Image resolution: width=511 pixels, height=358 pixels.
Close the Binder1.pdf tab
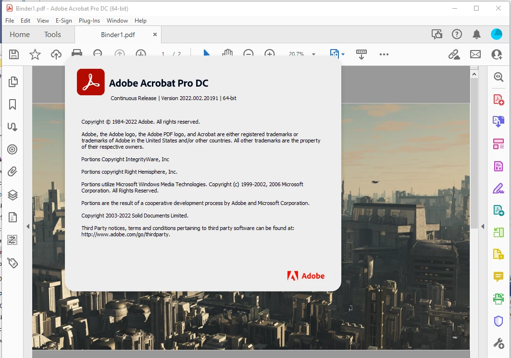tap(155, 34)
